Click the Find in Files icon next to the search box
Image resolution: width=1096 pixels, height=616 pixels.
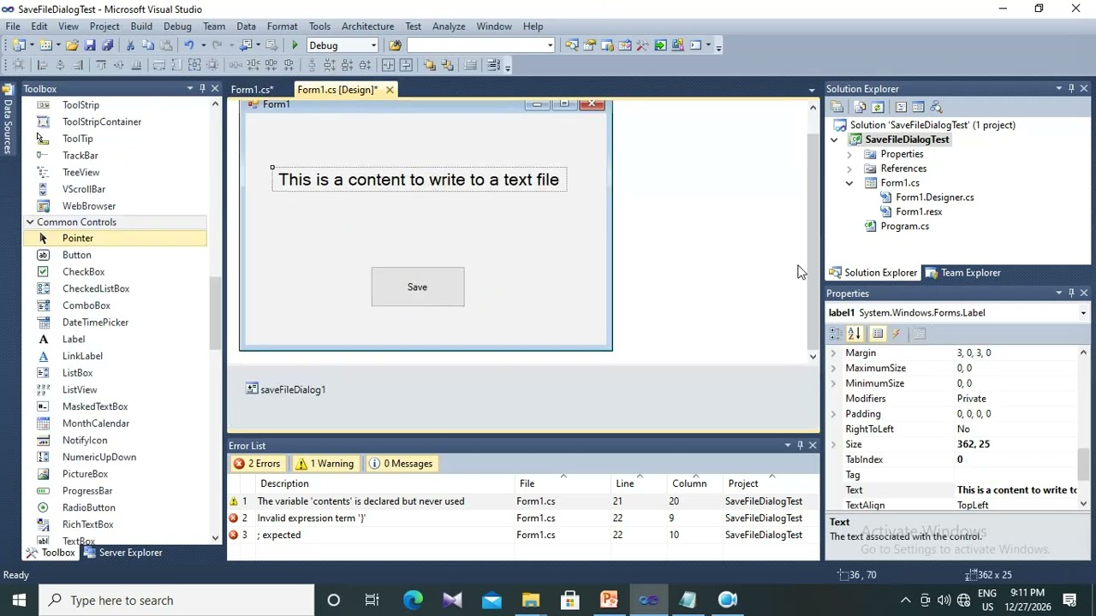point(395,45)
